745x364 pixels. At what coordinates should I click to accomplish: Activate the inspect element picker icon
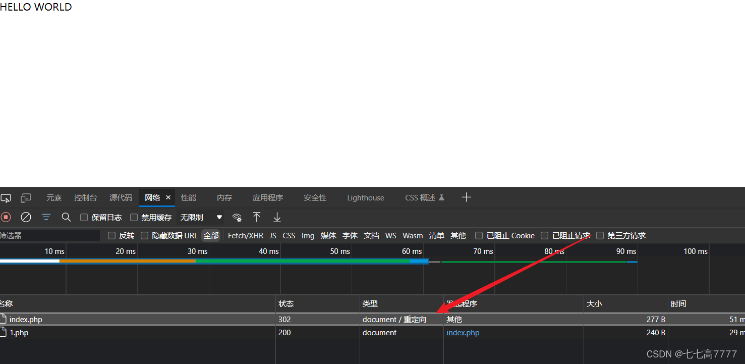(5, 198)
